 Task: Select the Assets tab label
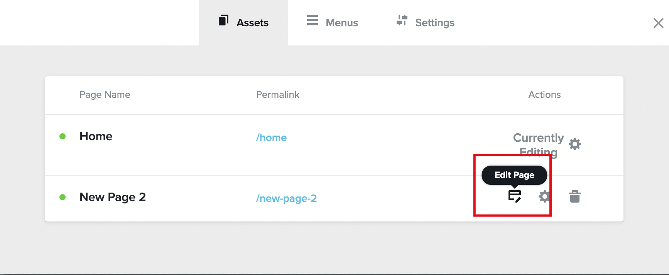coord(252,23)
